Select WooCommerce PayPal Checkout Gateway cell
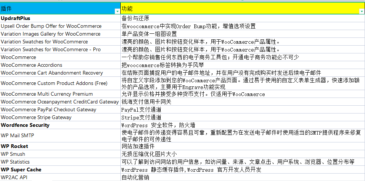Image resolution: width=365 pixels, height=181 pixels. (60, 110)
